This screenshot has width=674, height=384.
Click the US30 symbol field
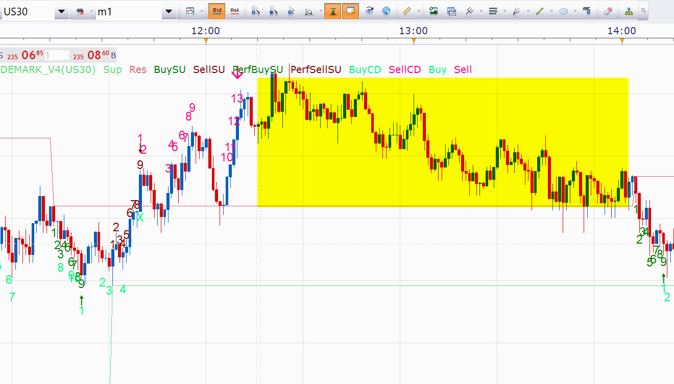click(x=28, y=11)
